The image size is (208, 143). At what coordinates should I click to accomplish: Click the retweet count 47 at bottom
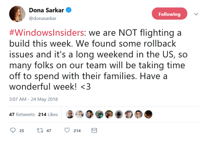click(x=49, y=131)
